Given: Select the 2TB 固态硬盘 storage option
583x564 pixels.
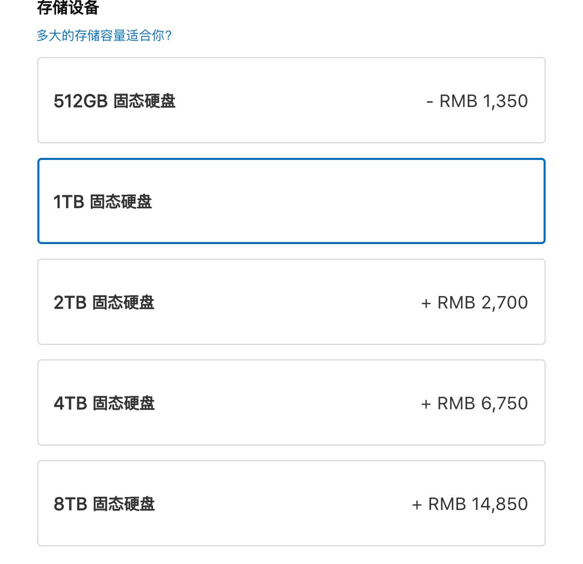Looking at the screenshot, I should (291, 302).
